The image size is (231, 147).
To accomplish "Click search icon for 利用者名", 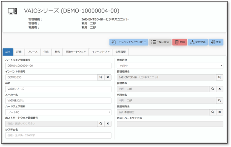I will point(220,101).
